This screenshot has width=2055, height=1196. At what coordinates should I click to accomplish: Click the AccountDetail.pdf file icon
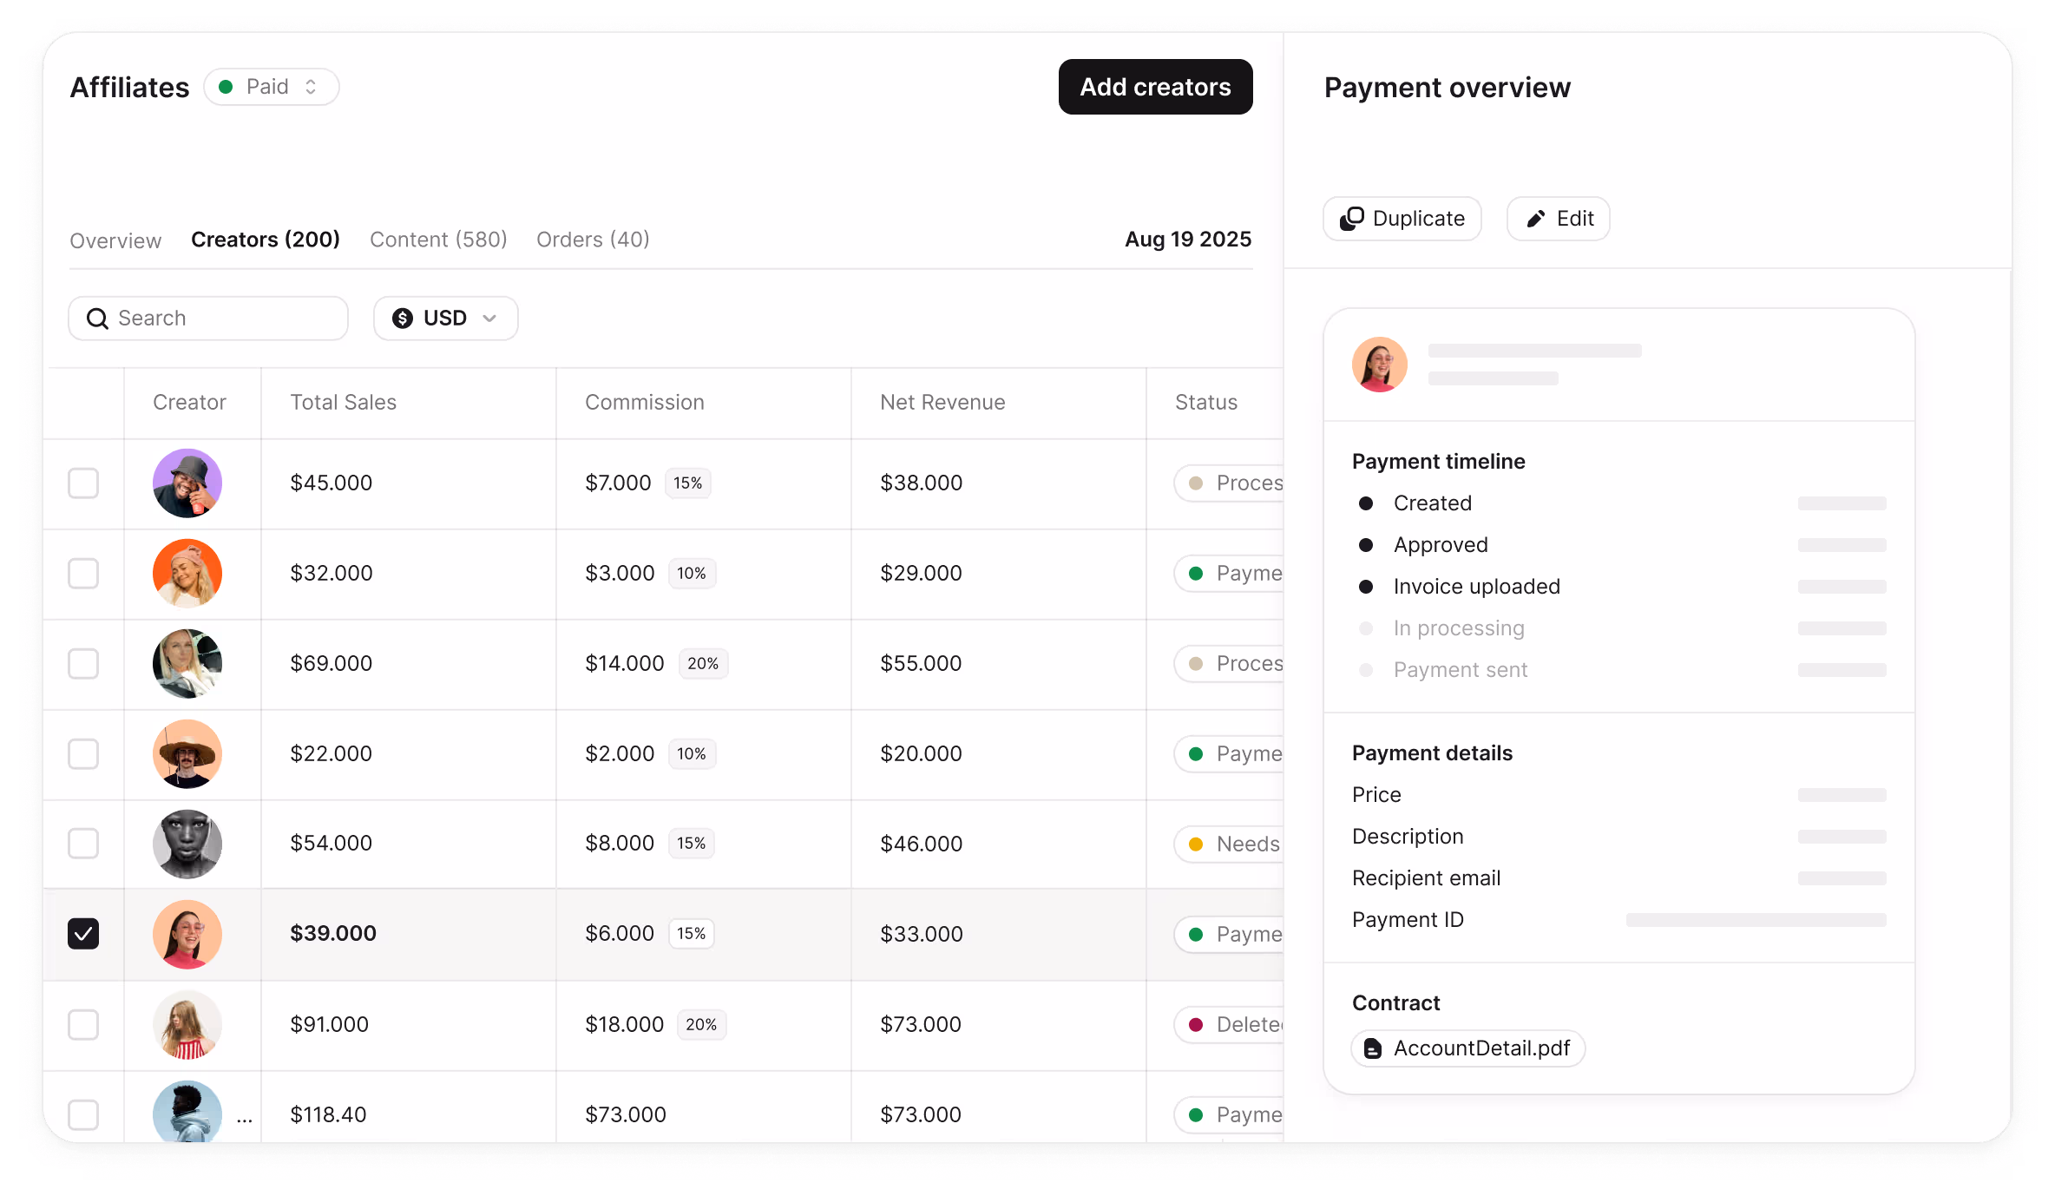[x=1372, y=1048]
